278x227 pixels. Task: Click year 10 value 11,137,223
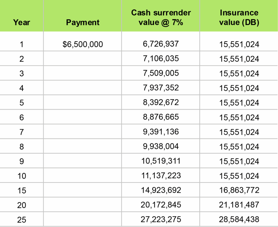pyautogui.click(x=161, y=176)
